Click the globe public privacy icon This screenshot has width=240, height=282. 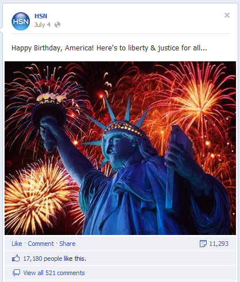[57, 25]
